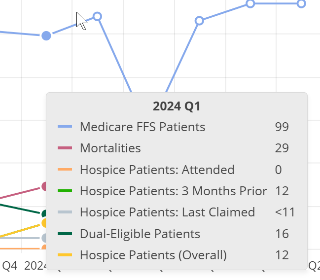Screen dimensions: 320x280
Task: Click the dark green Dual-Eligible data point
Action: [x=44, y=214]
